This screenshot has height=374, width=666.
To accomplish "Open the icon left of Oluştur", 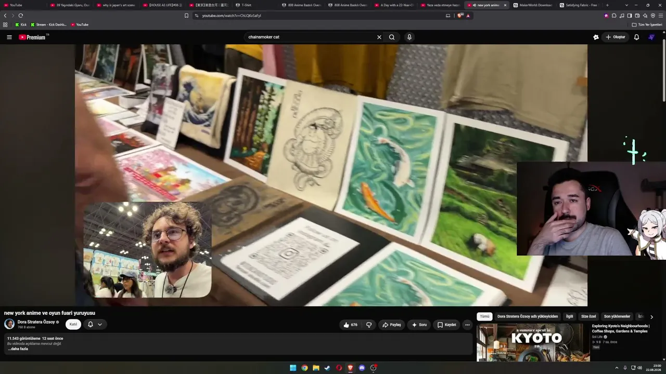I will click(596, 37).
